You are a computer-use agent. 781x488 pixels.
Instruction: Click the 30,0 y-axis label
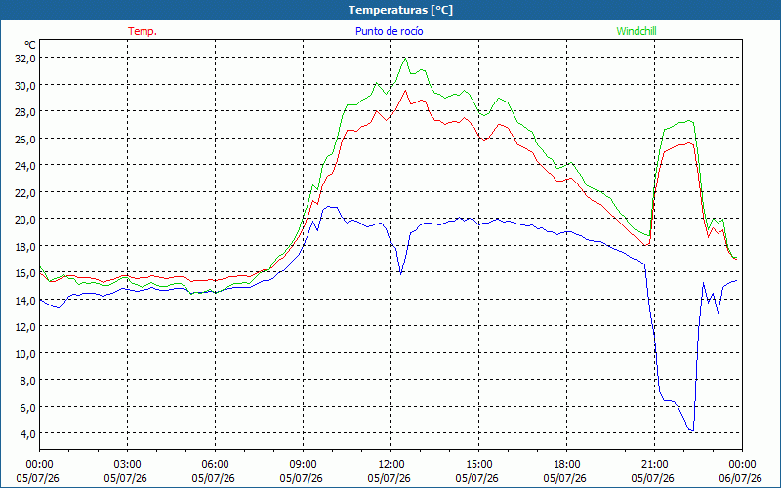pos(23,85)
